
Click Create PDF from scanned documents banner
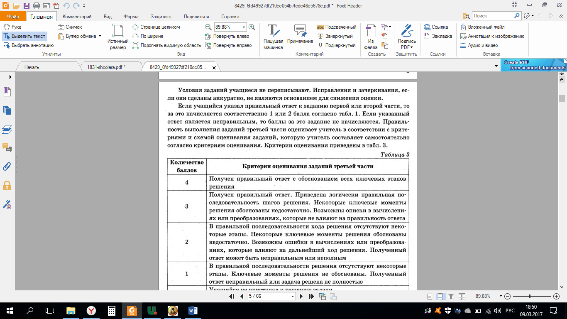tap(534, 65)
